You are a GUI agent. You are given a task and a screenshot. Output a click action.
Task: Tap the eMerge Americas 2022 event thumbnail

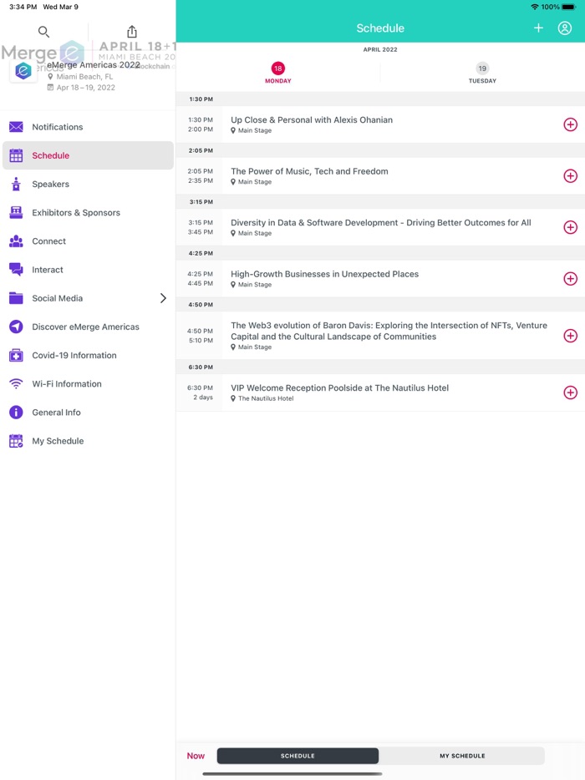pos(23,71)
